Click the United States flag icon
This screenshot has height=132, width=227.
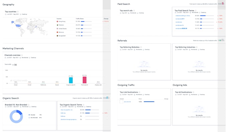click(x=57, y=29)
